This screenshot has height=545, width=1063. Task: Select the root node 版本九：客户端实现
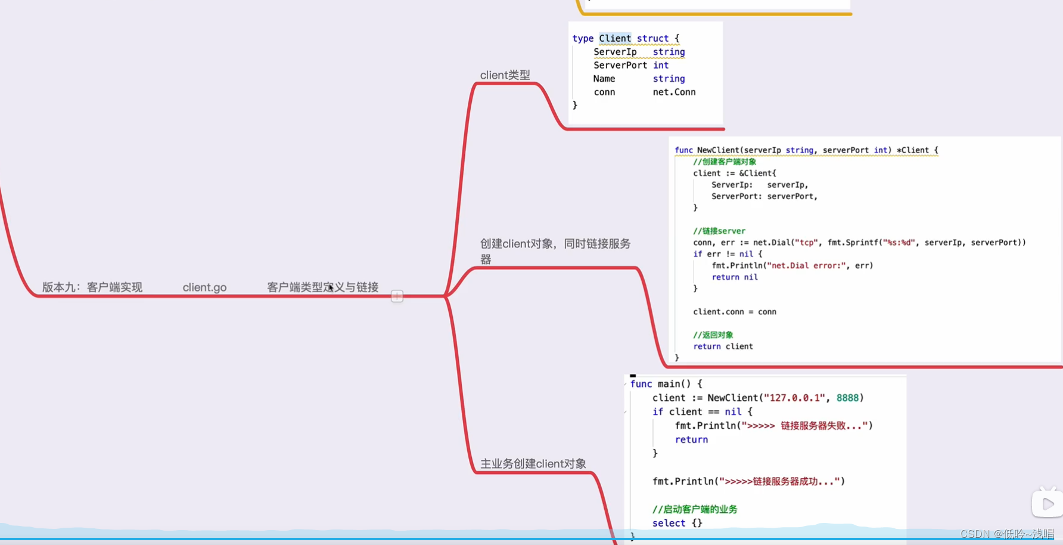point(91,287)
